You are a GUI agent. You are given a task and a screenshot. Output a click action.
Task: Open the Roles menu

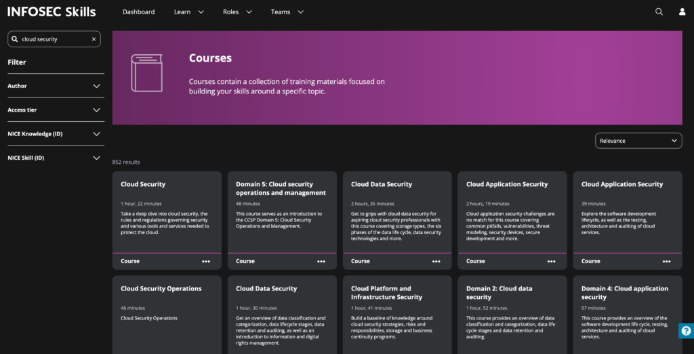tap(237, 12)
